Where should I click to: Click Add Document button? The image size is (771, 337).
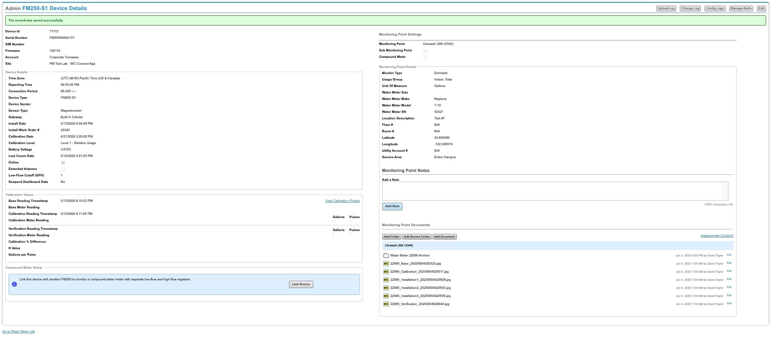click(445, 237)
